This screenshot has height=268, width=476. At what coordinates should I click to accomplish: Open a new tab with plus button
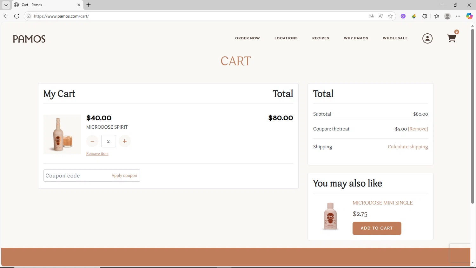[x=89, y=5]
